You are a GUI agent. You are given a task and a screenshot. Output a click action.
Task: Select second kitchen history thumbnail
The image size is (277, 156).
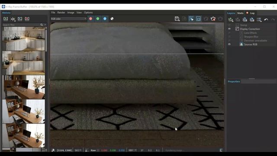(23, 63)
